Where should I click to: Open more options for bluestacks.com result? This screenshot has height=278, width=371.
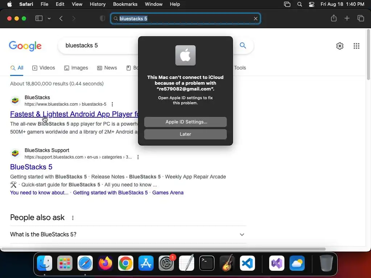(112, 104)
